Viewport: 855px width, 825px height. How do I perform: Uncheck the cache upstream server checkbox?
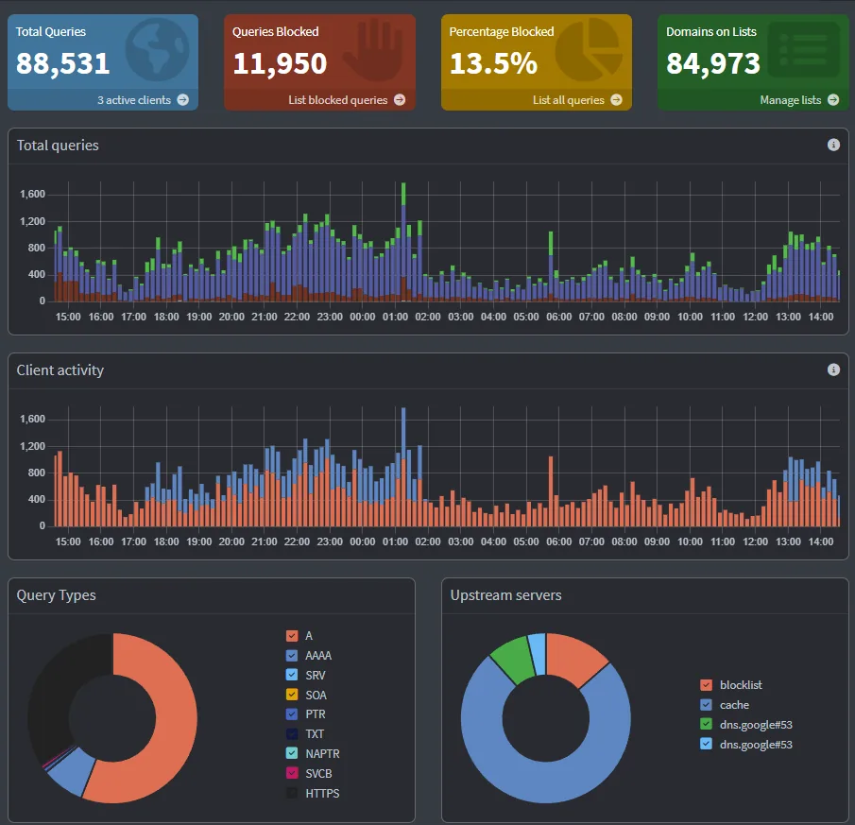706,704
